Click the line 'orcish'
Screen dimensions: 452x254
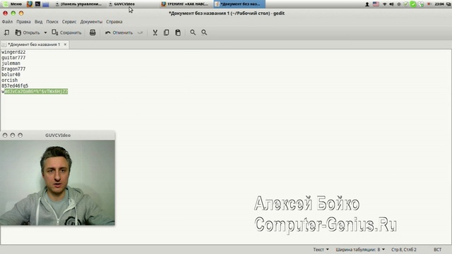tap(9, 80)
